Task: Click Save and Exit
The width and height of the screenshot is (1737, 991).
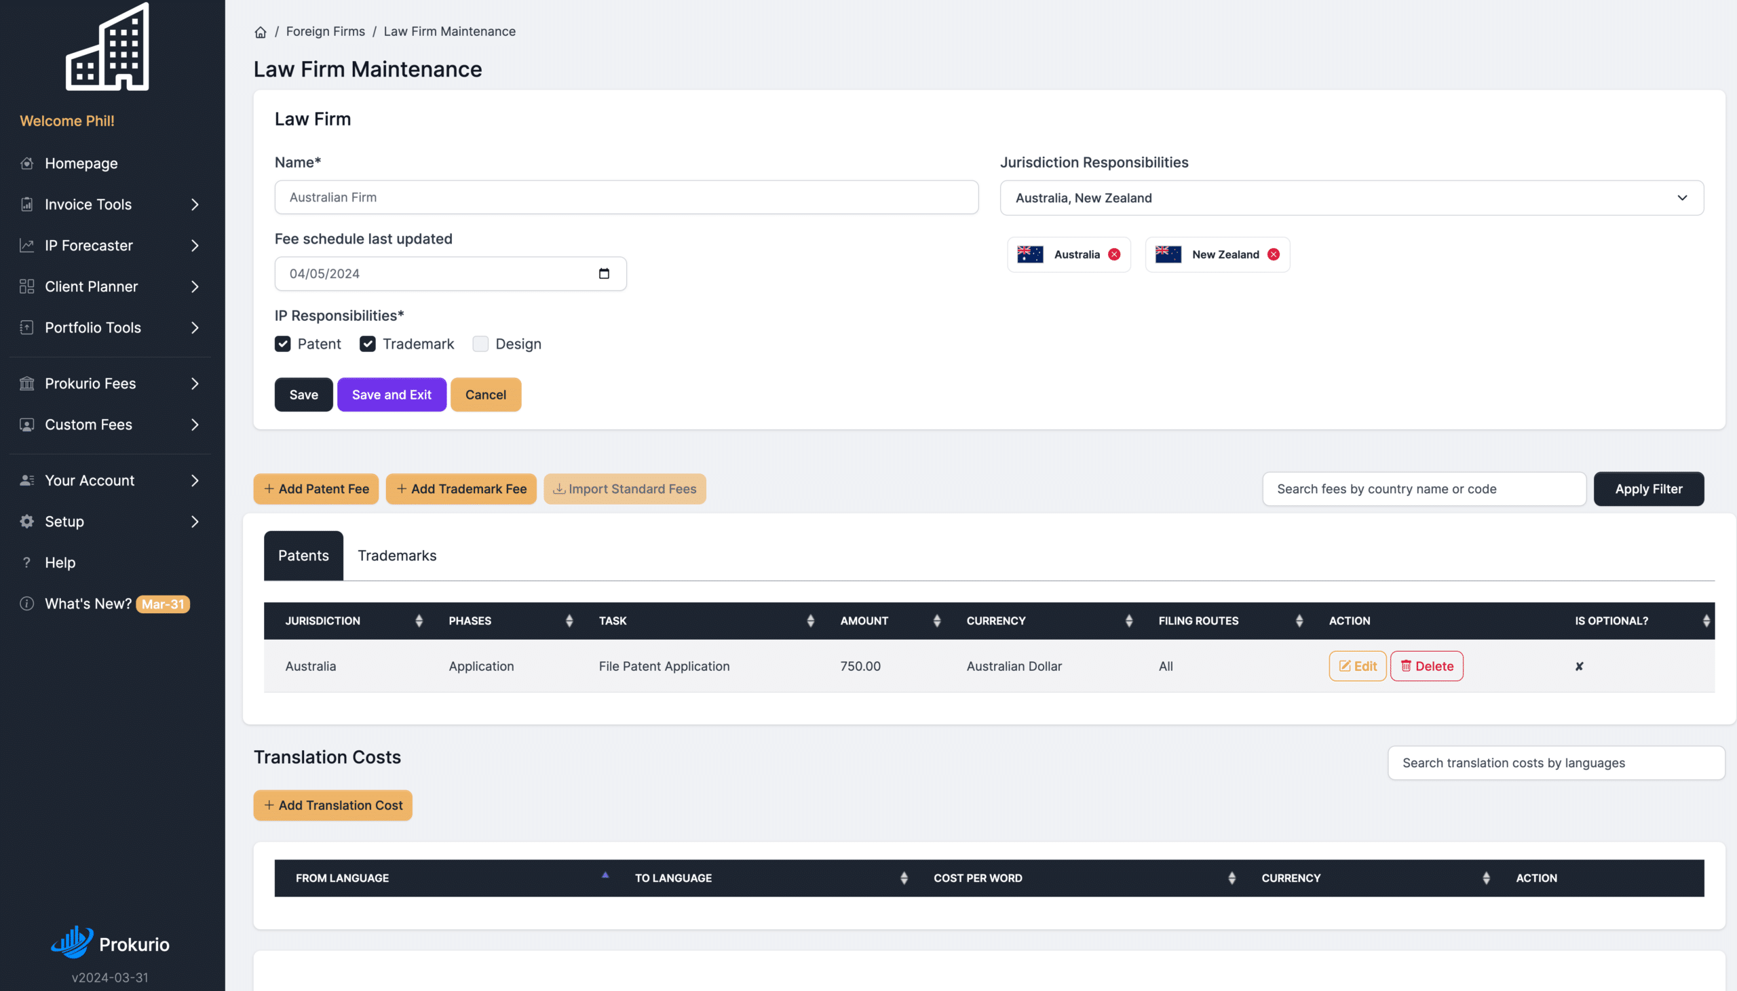Action: [x=392, y=395]
